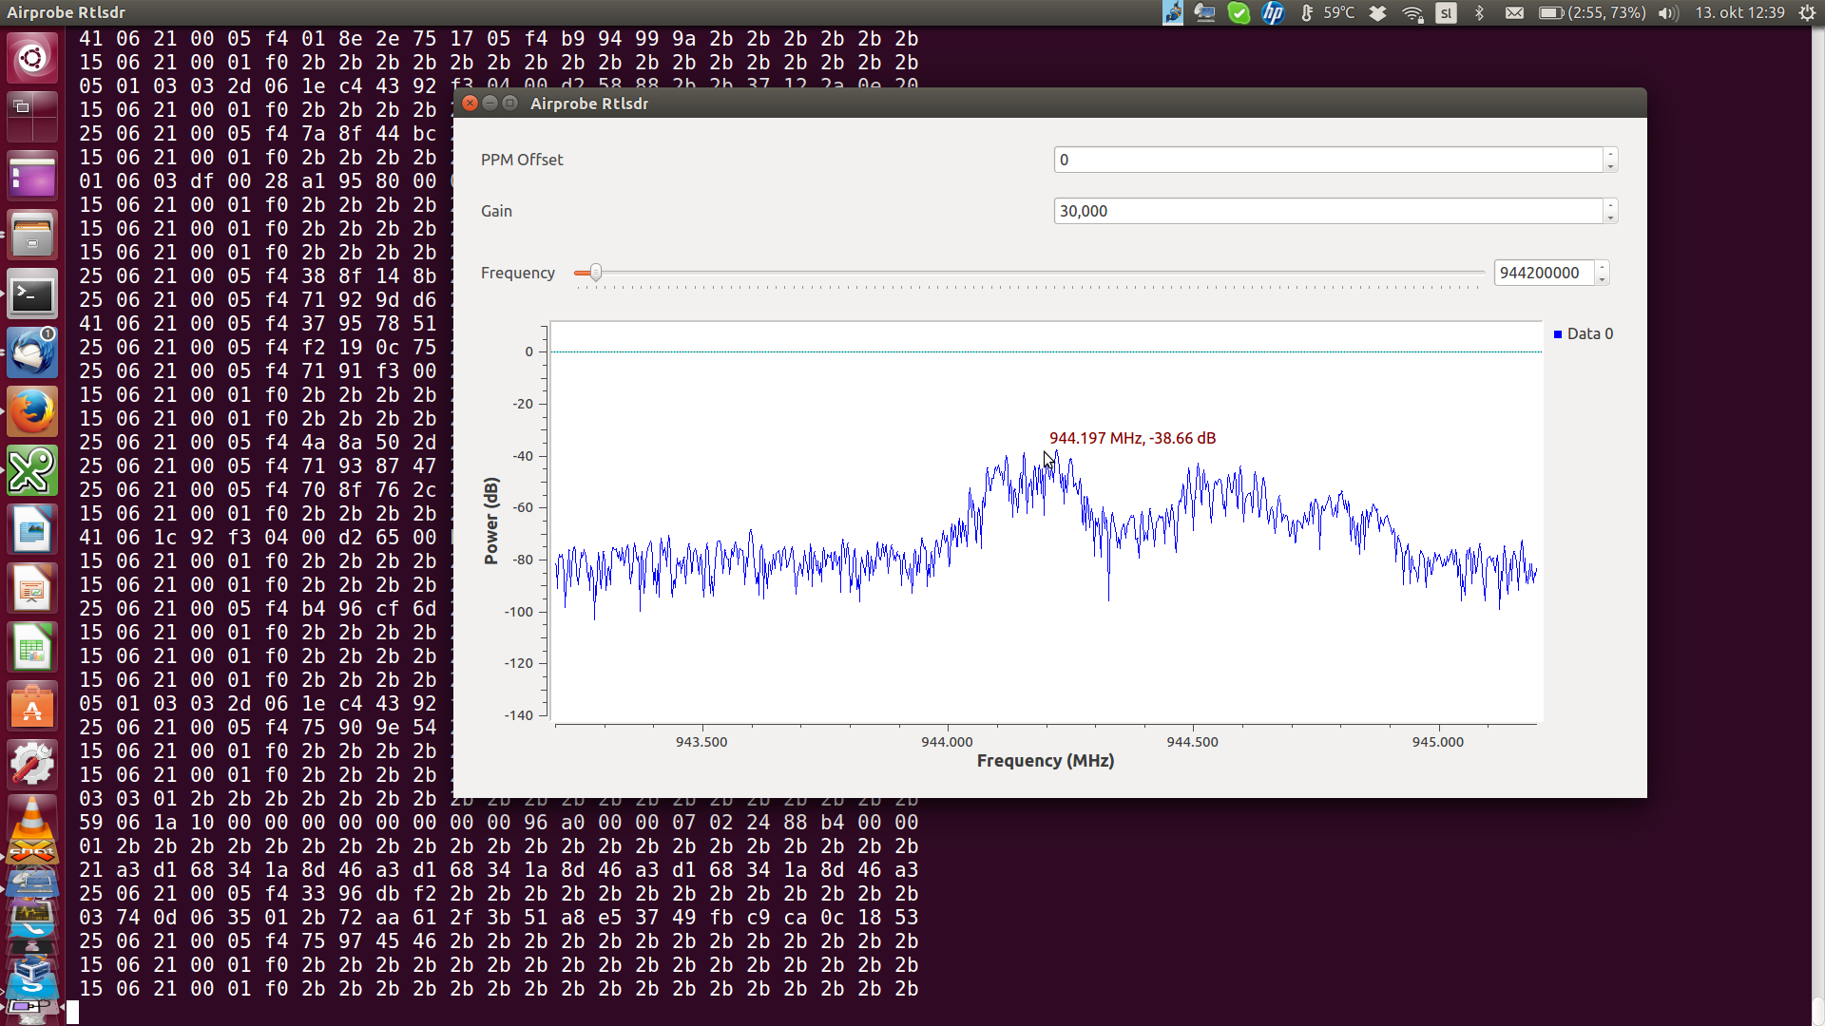The image size is (1825, 1026).
Task: Click the Skype tray status icon
Action: point(1239,12)
